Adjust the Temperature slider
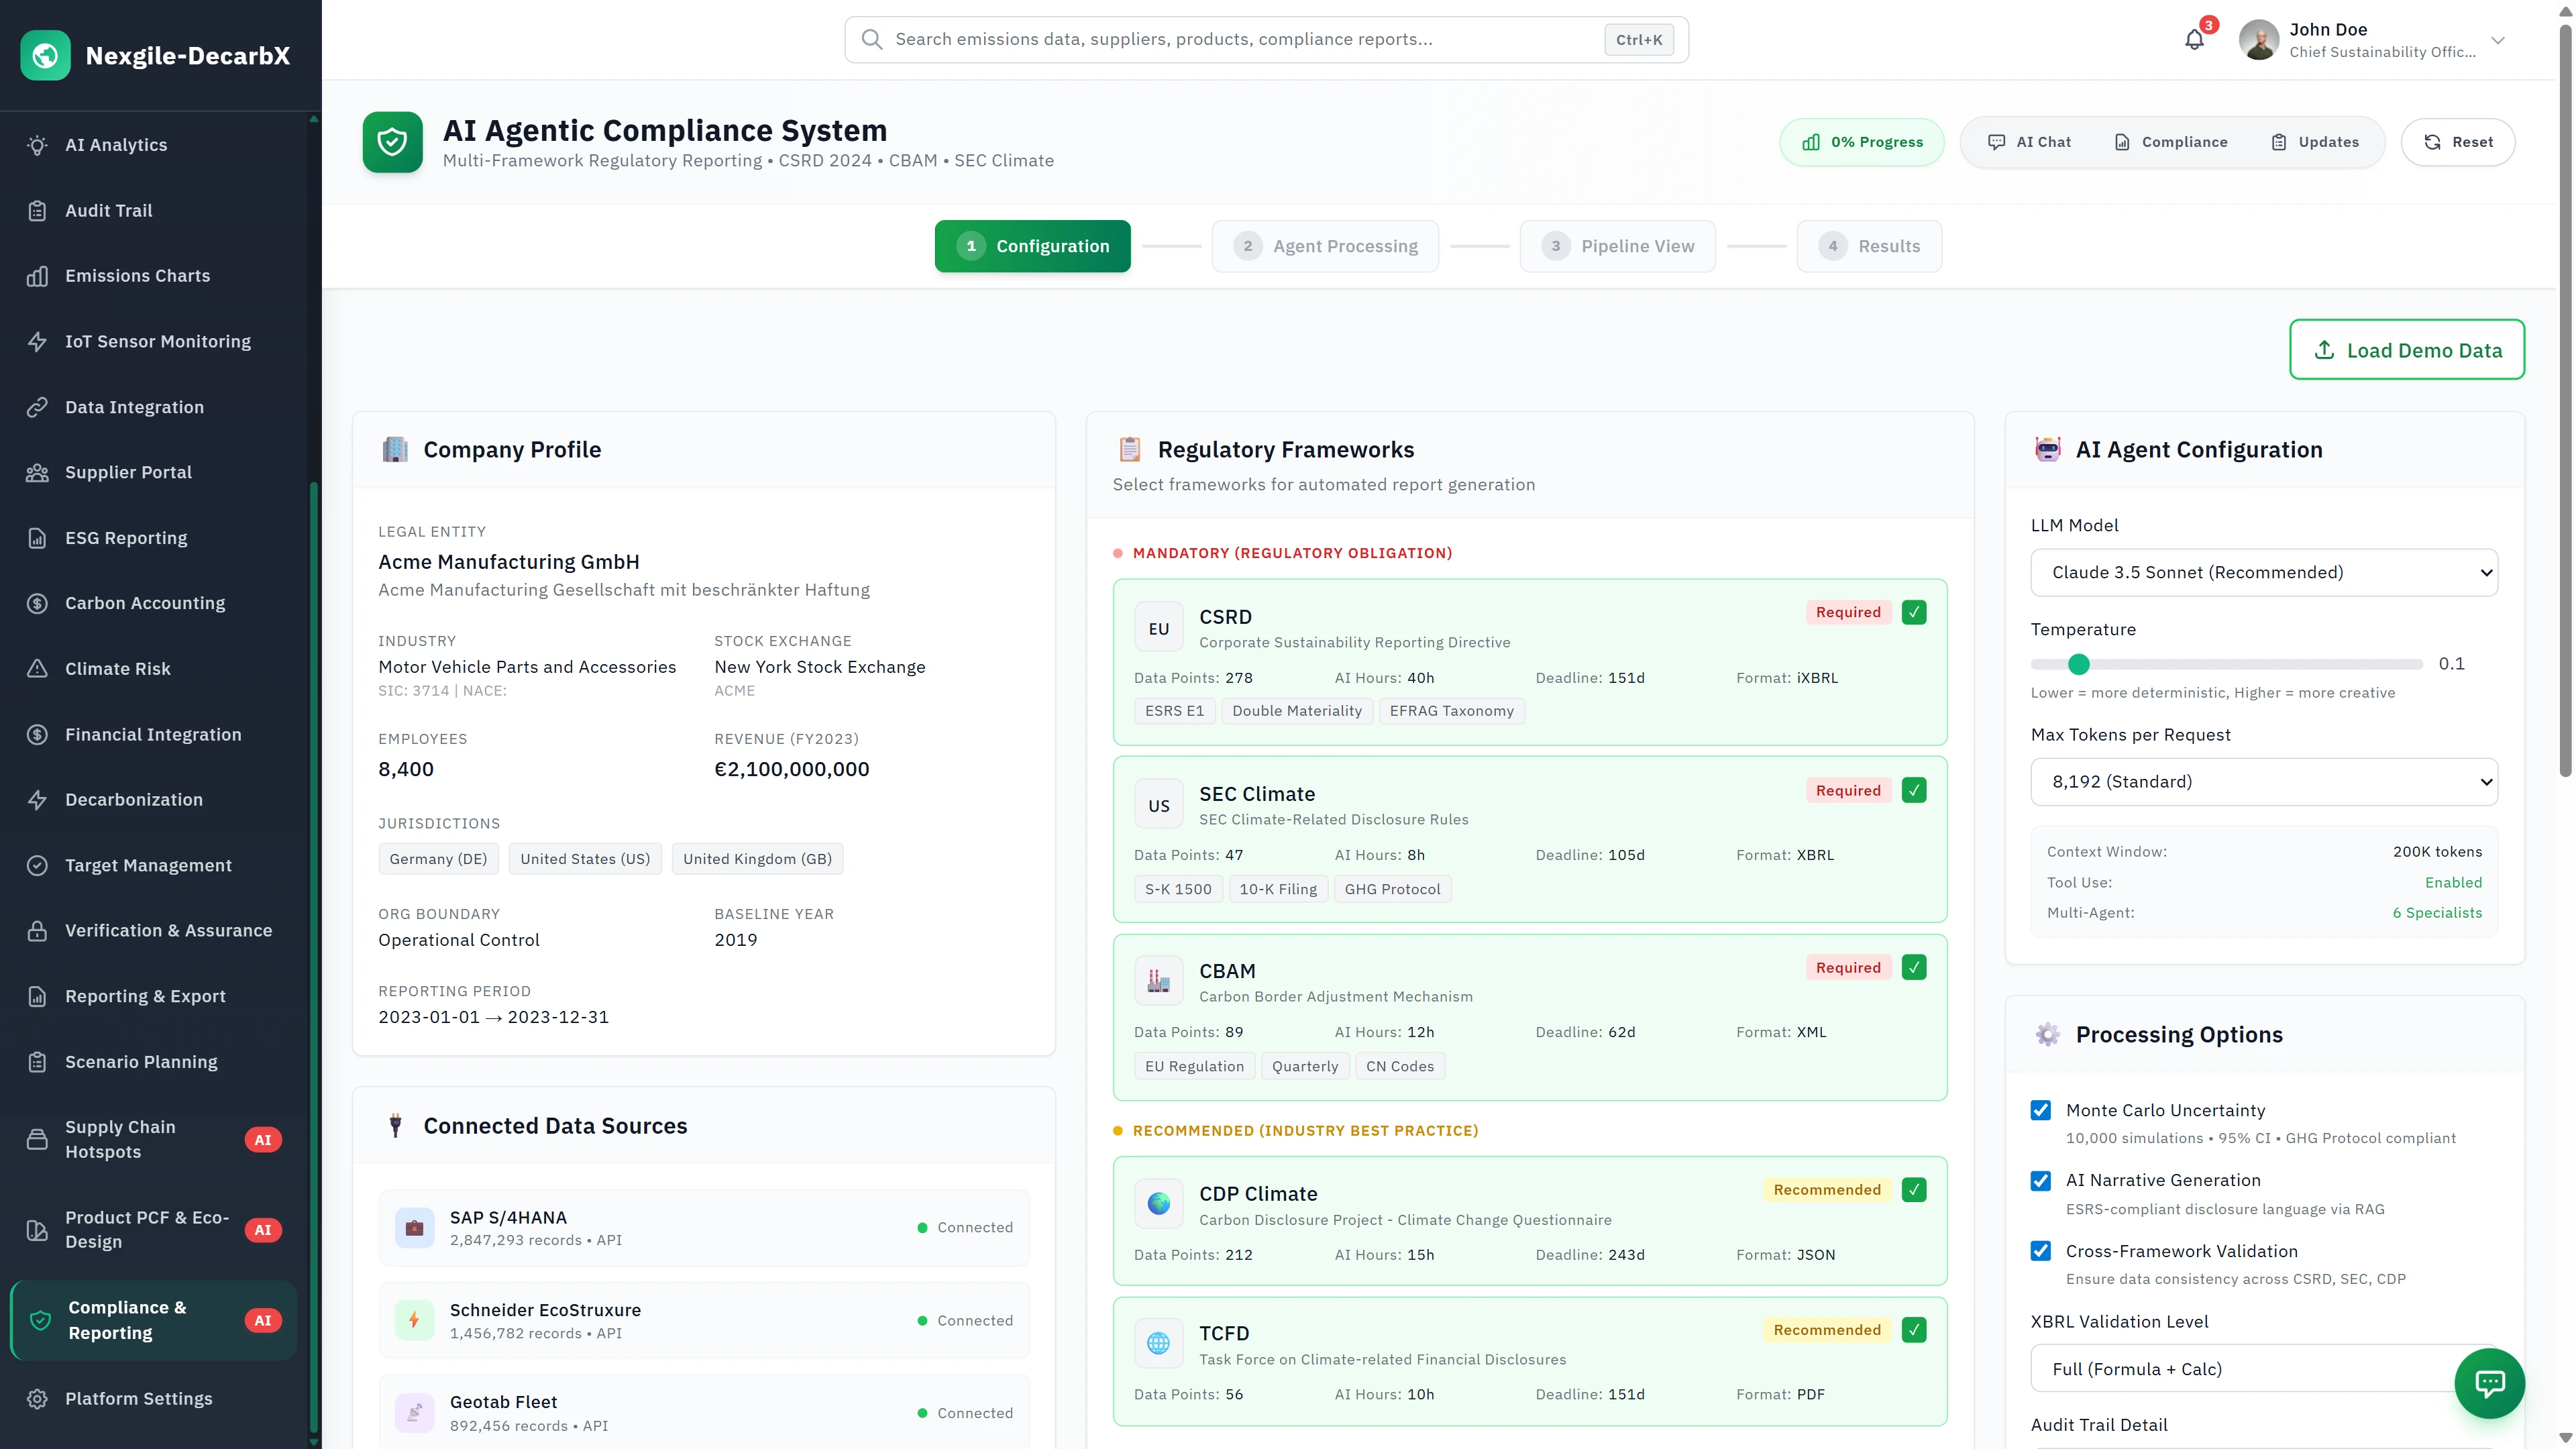 2081,663
